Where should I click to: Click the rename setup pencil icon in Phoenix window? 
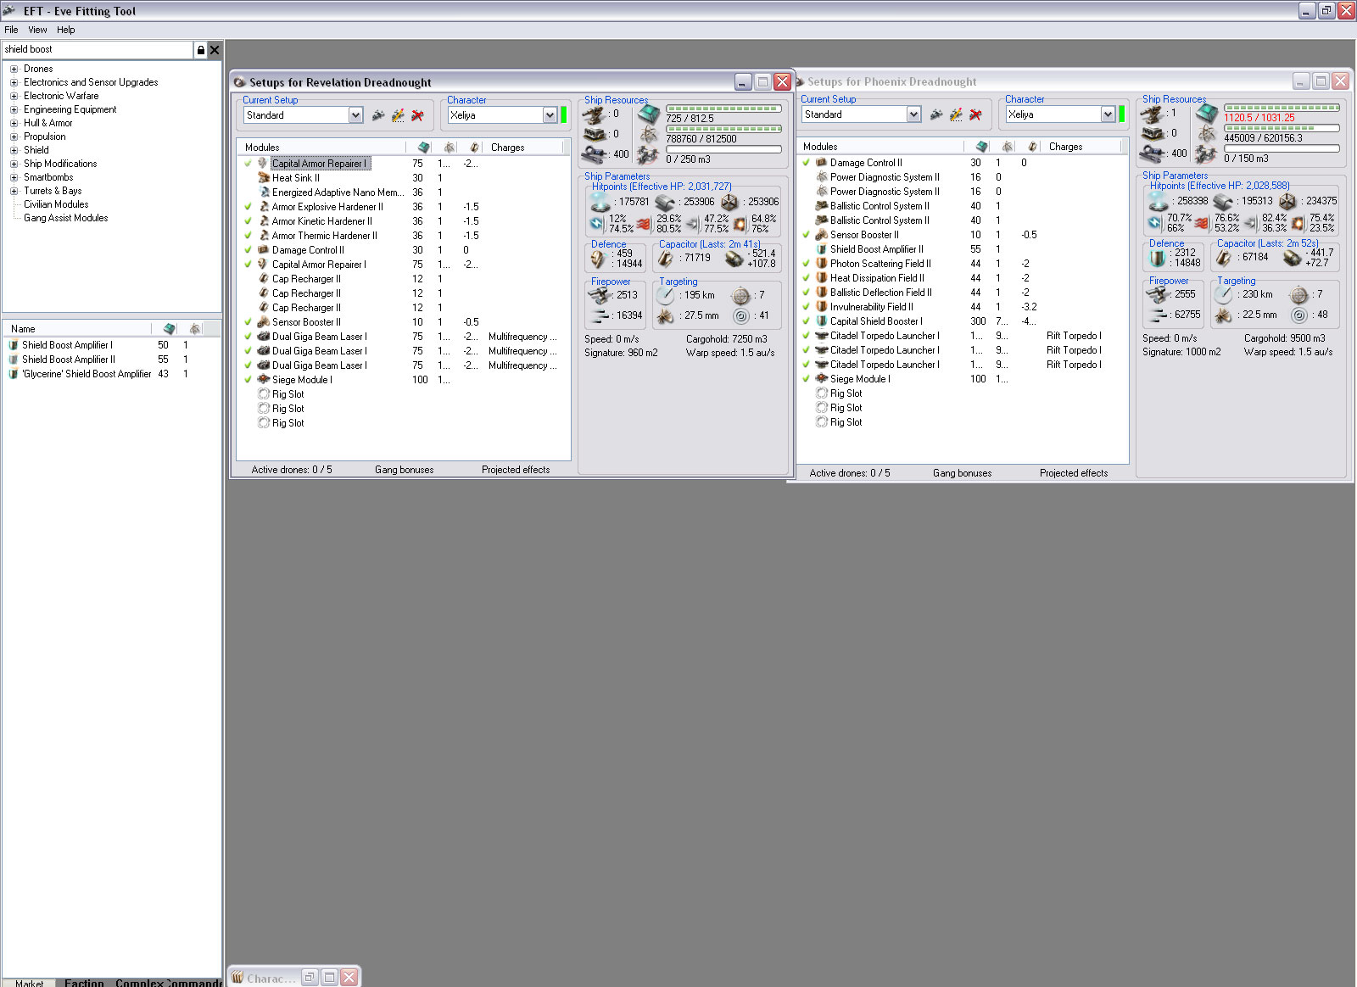click(956, 114)
